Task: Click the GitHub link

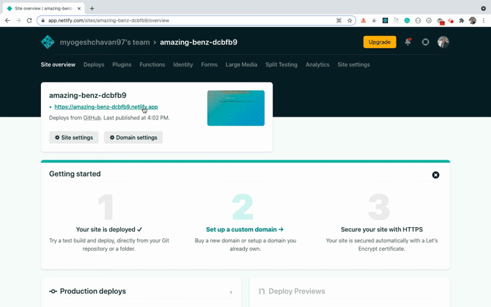Action: point(92,118)
